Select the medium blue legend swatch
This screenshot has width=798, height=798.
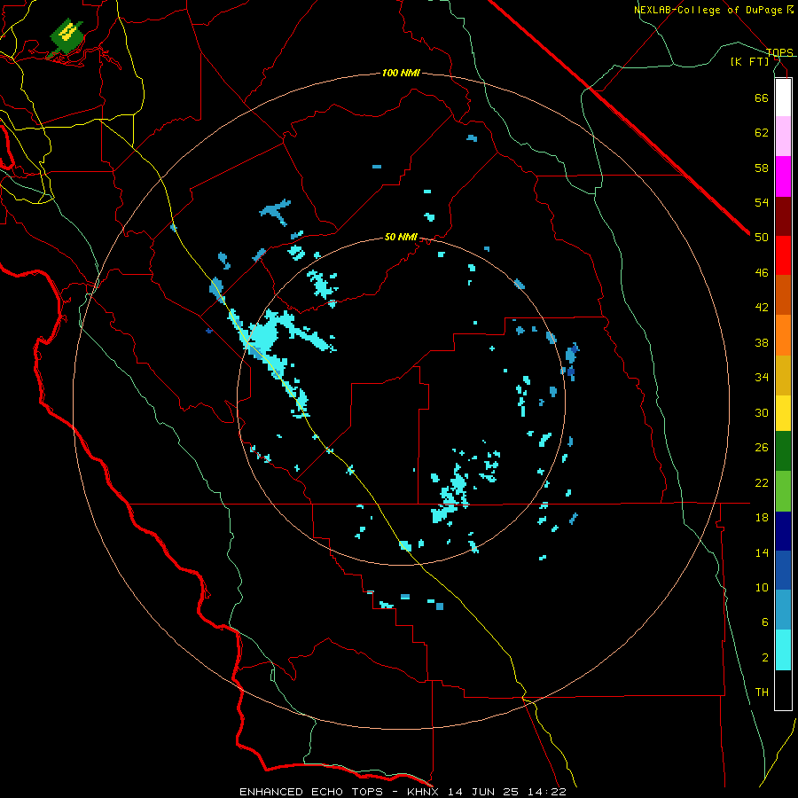[x=783, y=571]
